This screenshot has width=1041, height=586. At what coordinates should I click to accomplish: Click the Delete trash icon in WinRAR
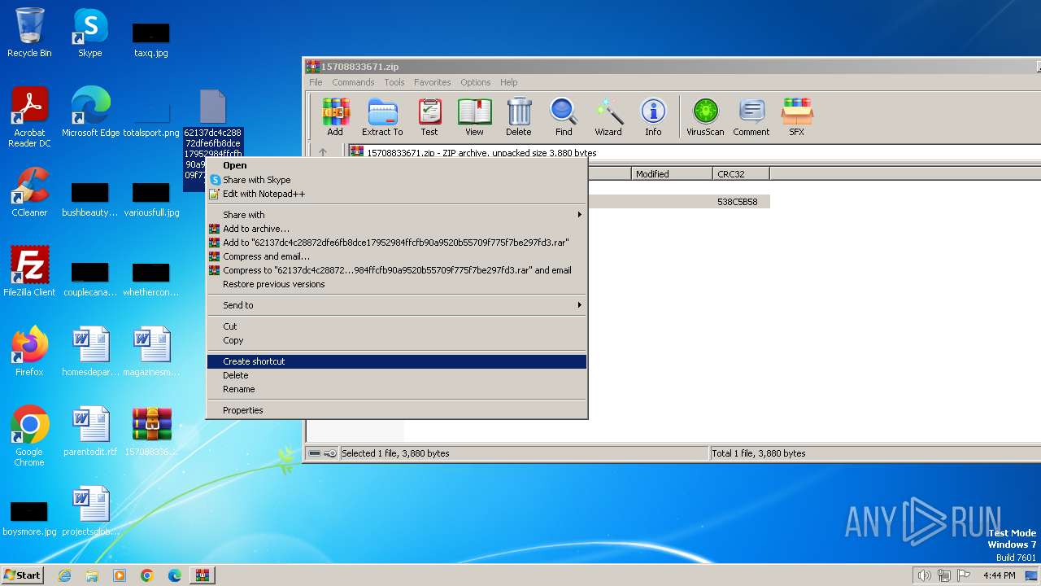pos(518,117)
